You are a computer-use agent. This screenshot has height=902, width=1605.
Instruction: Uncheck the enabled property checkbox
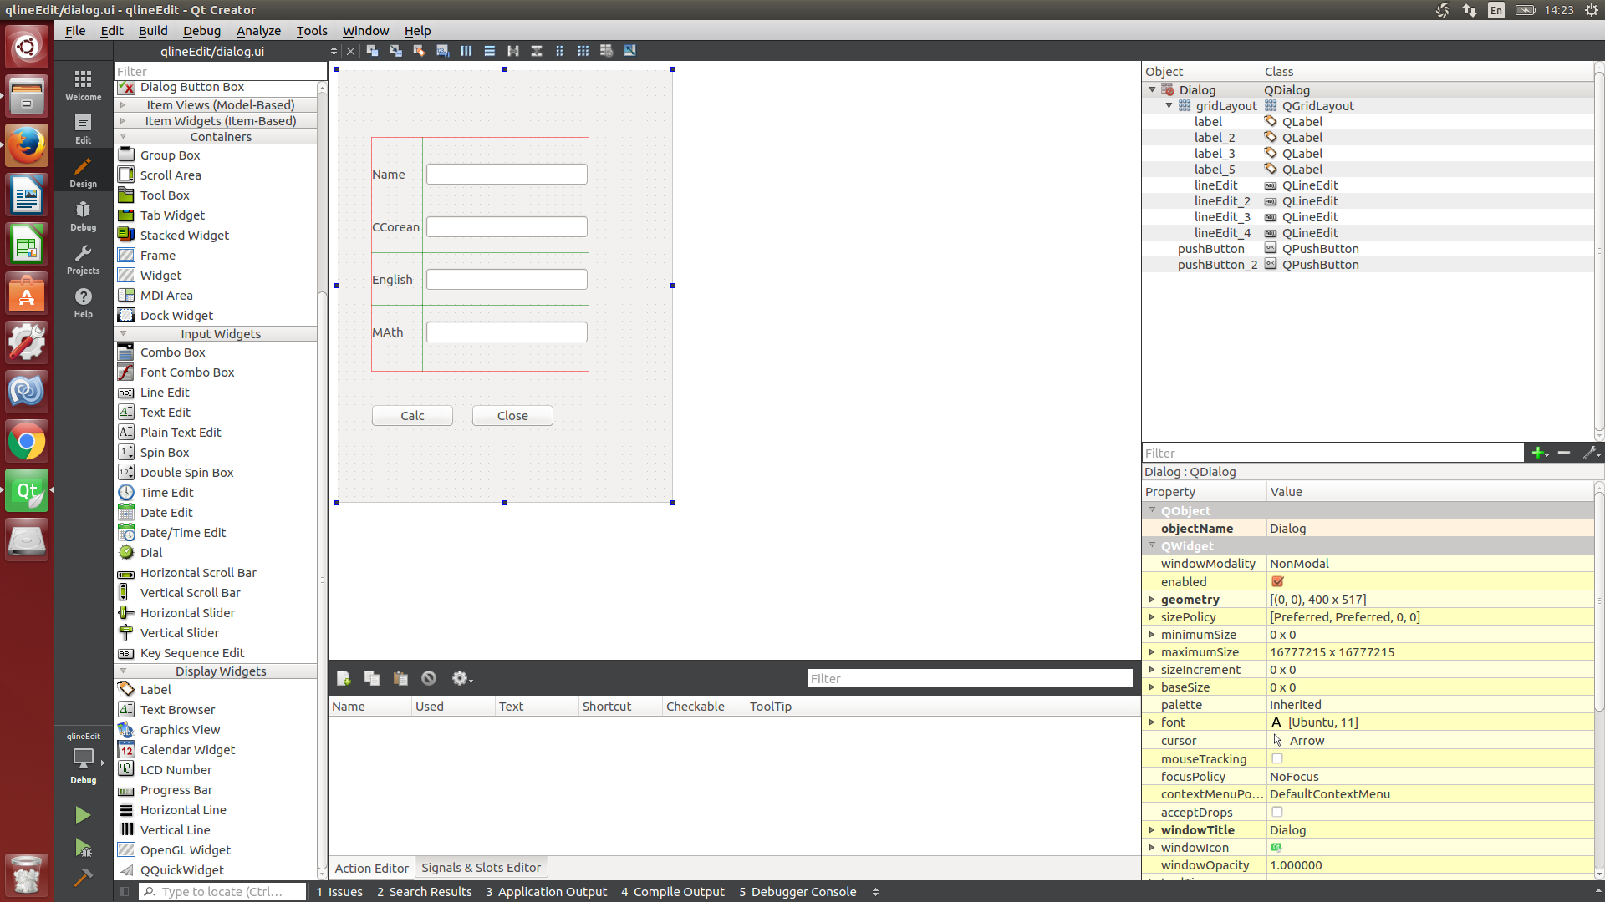pos(1277,581)
